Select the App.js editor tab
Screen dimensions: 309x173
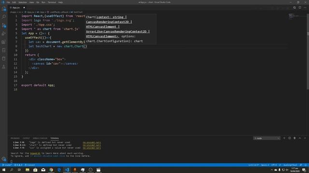coord(17,8)
